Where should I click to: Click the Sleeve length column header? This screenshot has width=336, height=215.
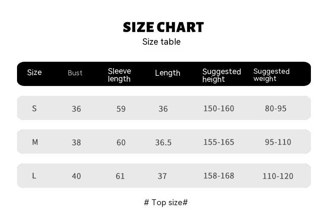(120, 75)
